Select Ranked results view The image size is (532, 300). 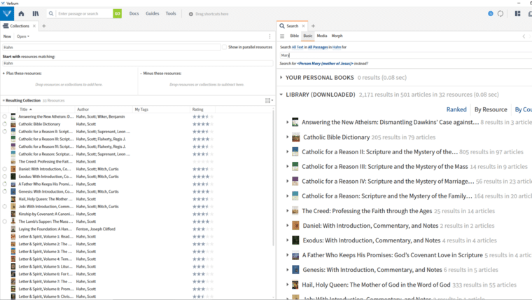[x=456, y=109]
